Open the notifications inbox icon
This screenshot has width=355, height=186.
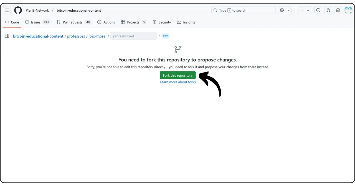[x=338, y=10]
